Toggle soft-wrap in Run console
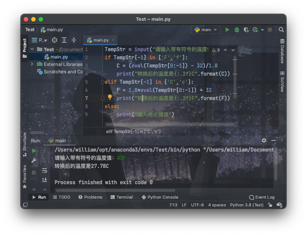Screen dimensions: 307x236 [45, 171]
